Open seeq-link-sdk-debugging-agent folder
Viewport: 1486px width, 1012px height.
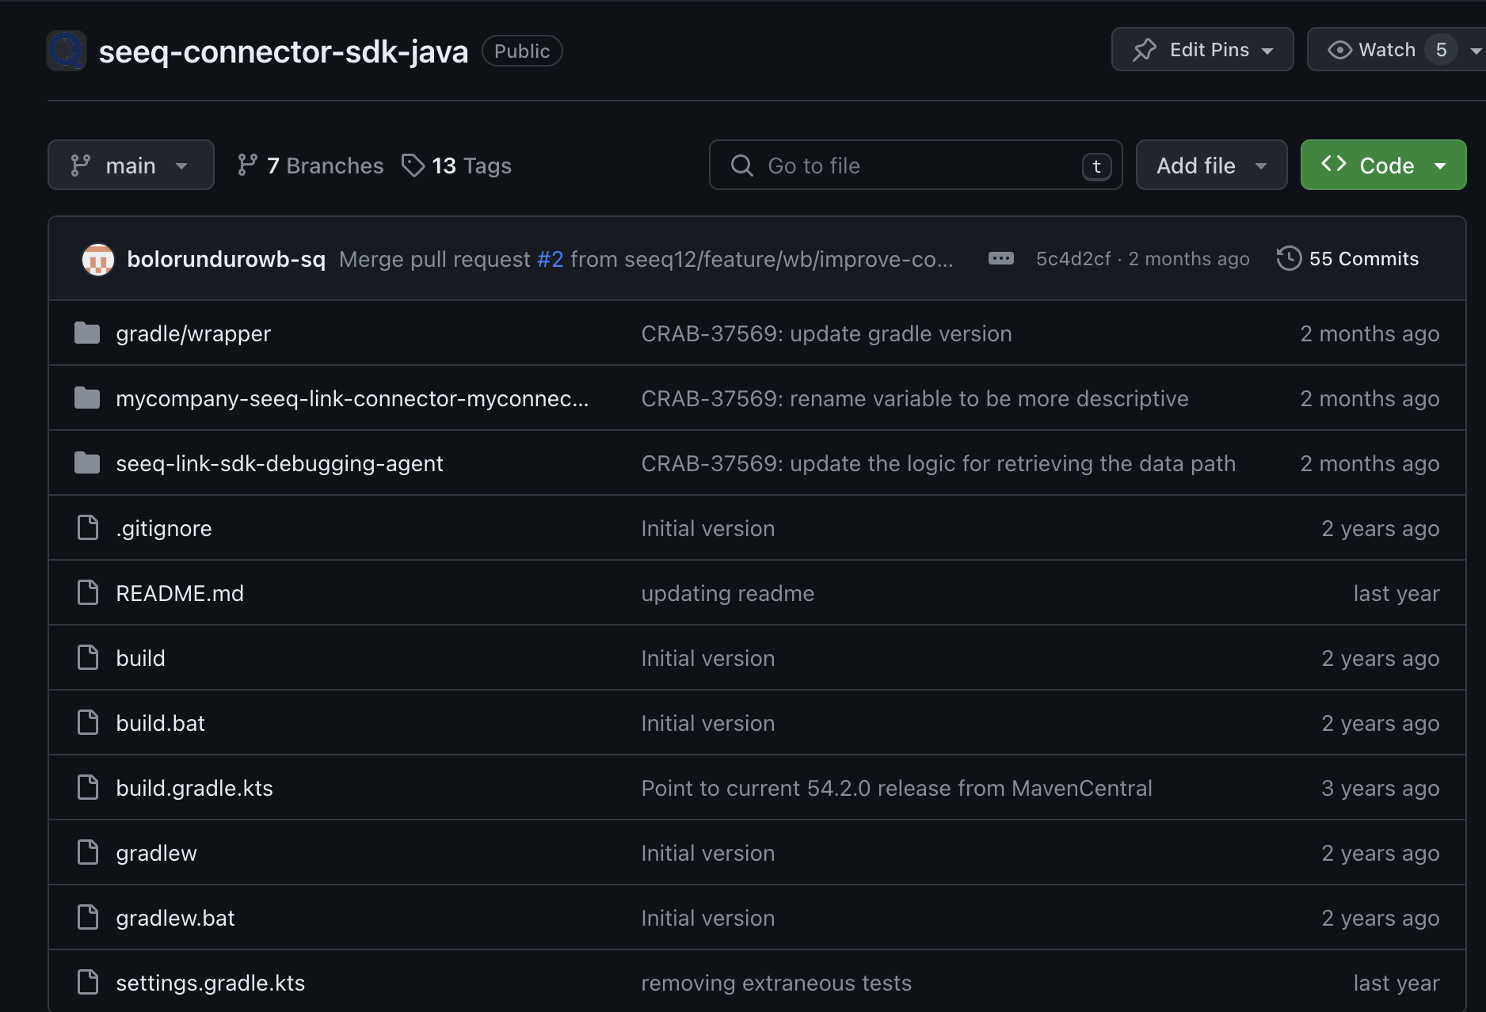280,463
